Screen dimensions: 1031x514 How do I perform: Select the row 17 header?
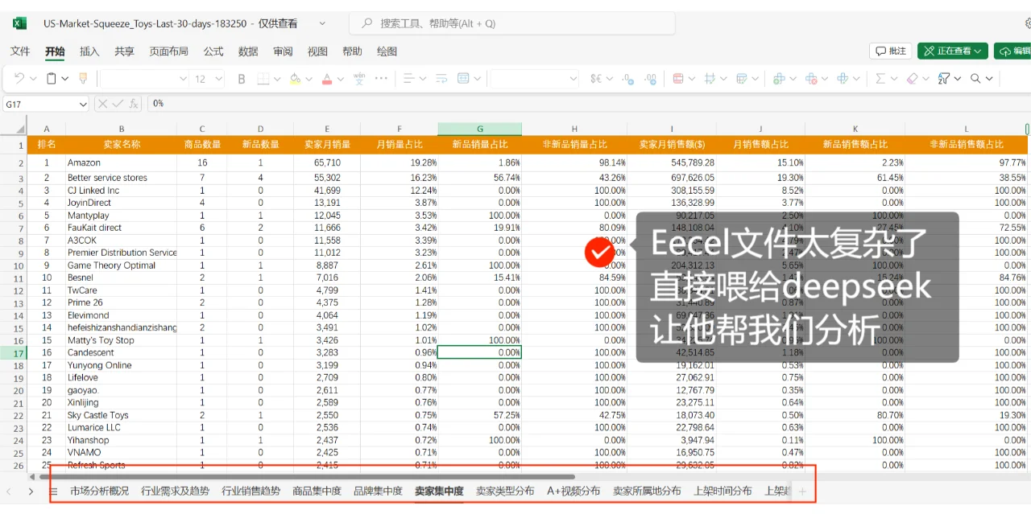pyautogui.click(x=14, y=352)
